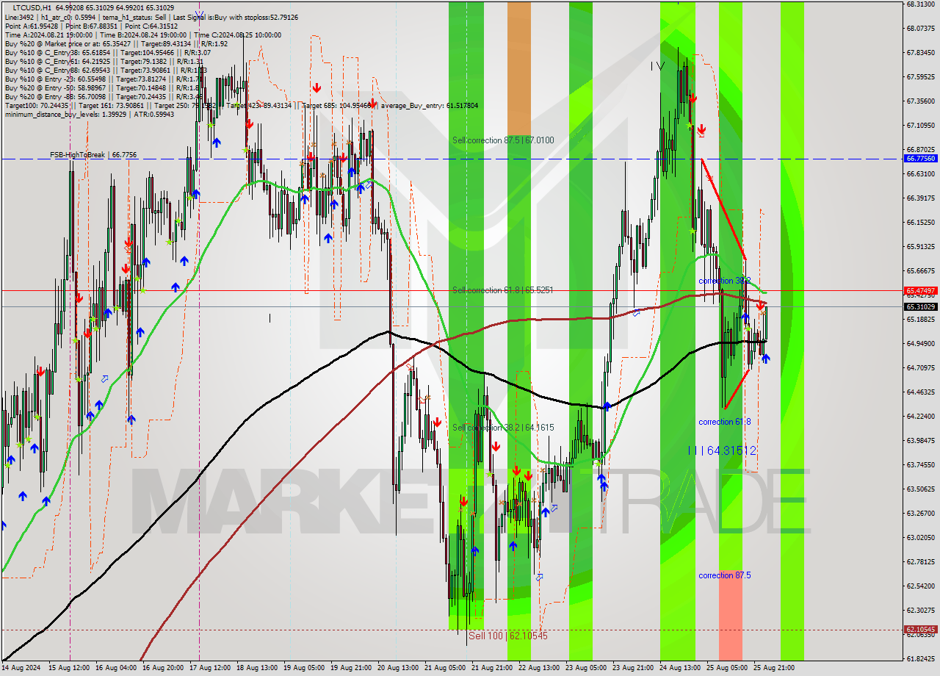Click the 'Buy %10 @ C_Entry88' line
The width and height of the screenshot is (940, 676).
tap(106, 71)
